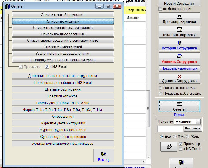This screenshot has width=208, height=168.
Task: Open 'Дополнительные отчеты по сотрудникам'
Action: pos(63,76)
